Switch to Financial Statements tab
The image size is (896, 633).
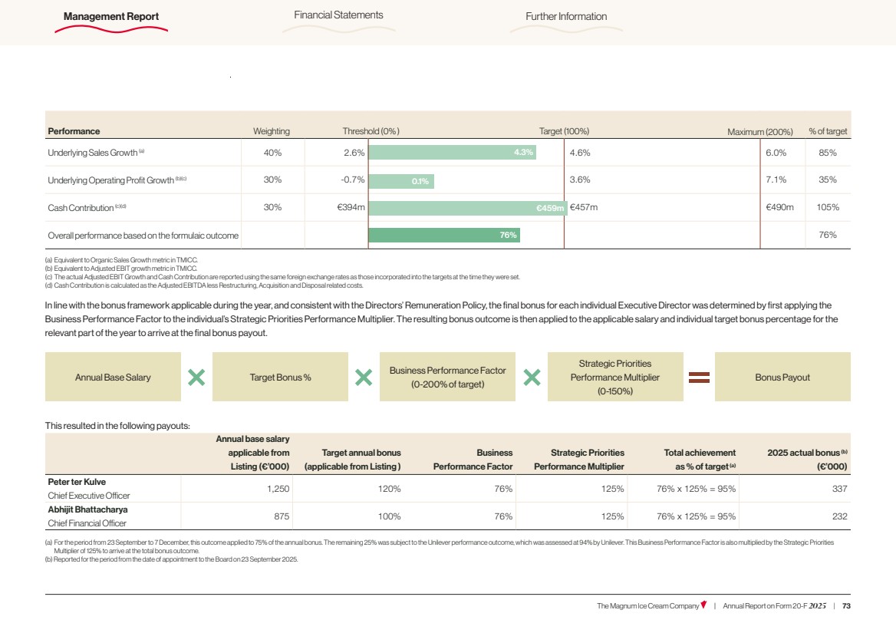[338, 15]
